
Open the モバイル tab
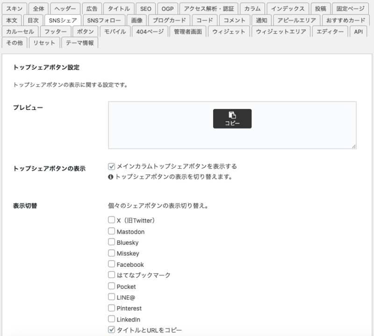click(115, 31)
